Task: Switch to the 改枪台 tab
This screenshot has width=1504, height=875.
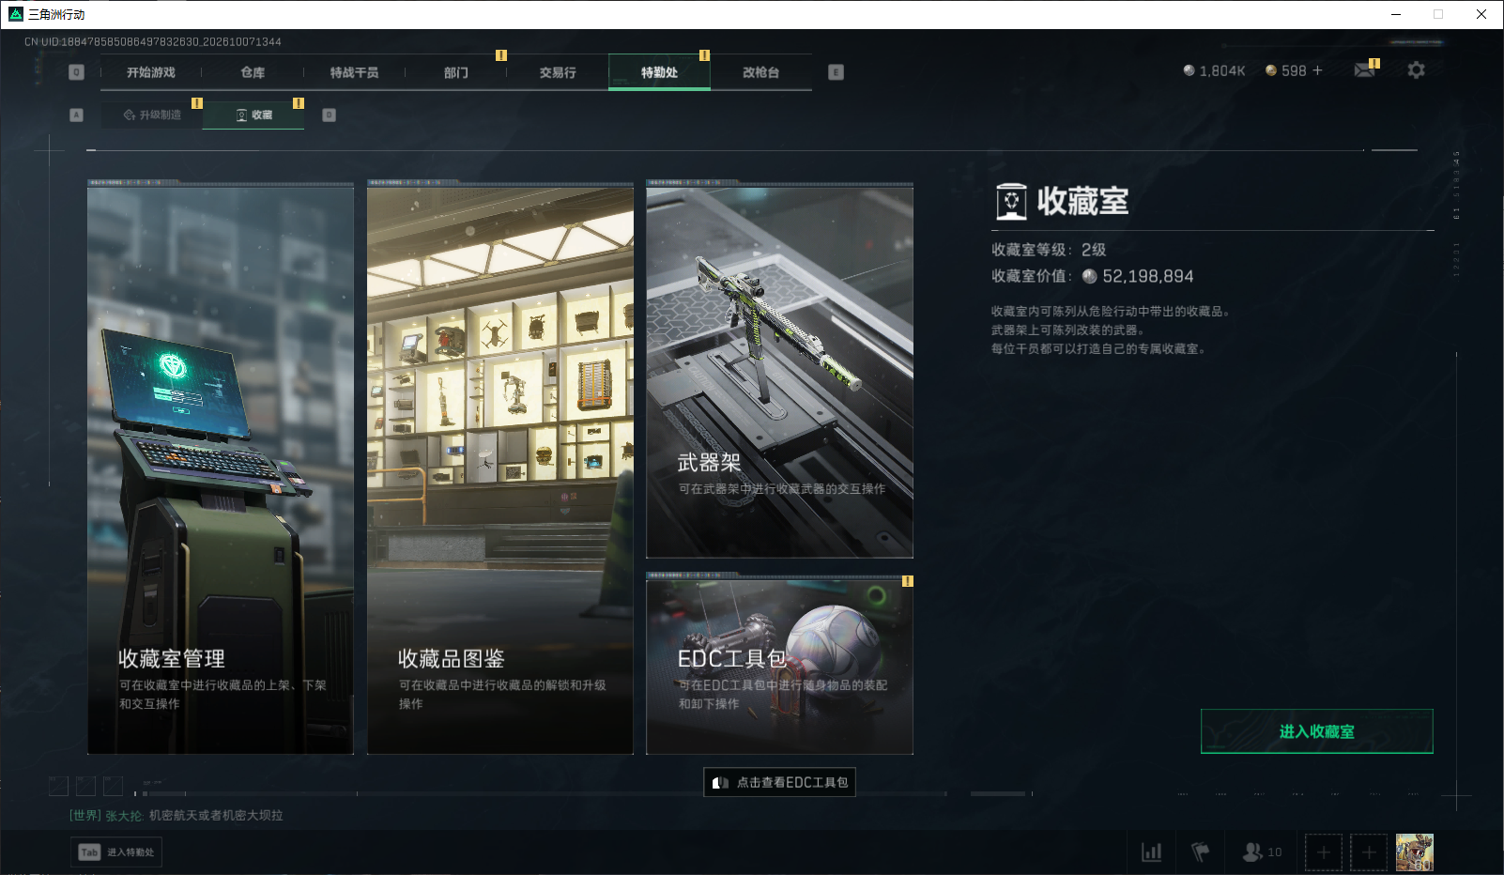Action: (760, 72)
